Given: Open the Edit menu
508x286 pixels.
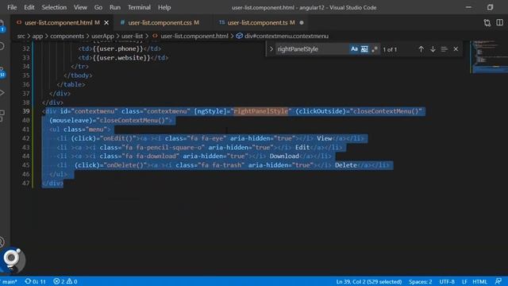Looking at the screenshot, I should [29, 7].
